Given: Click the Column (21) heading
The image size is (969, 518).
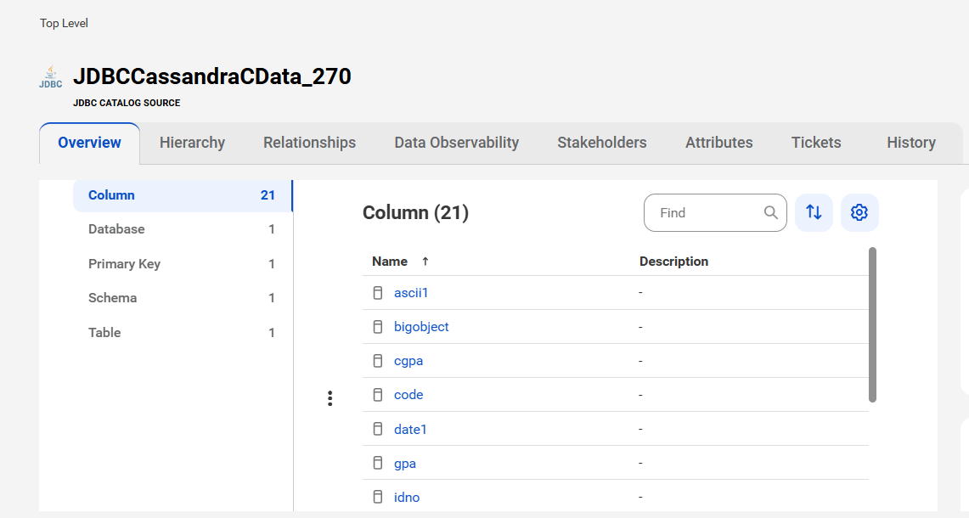Looking at the screenshot, I should coord(415,212).
